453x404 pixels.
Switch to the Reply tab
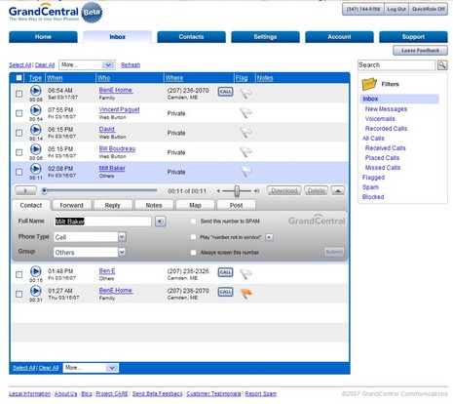(x=113, y=205)
